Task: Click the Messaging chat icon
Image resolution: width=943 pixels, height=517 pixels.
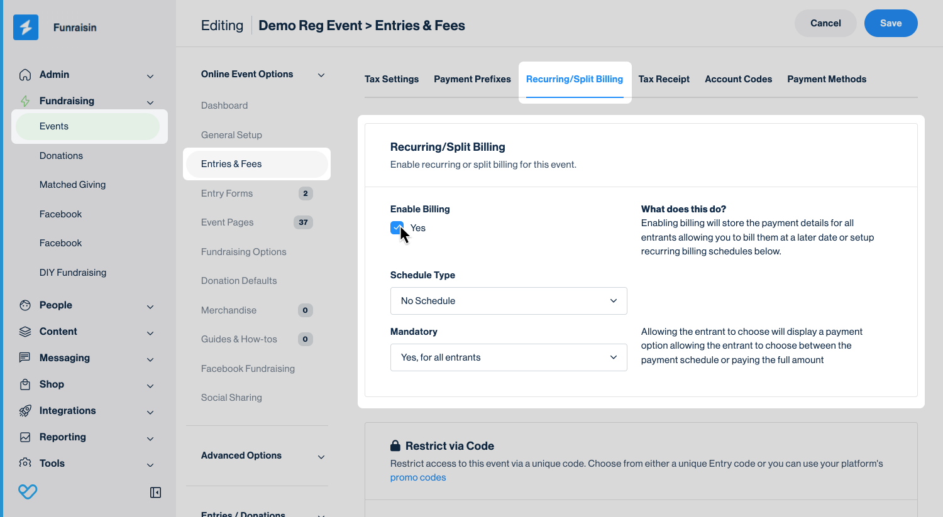Action: 25,358
